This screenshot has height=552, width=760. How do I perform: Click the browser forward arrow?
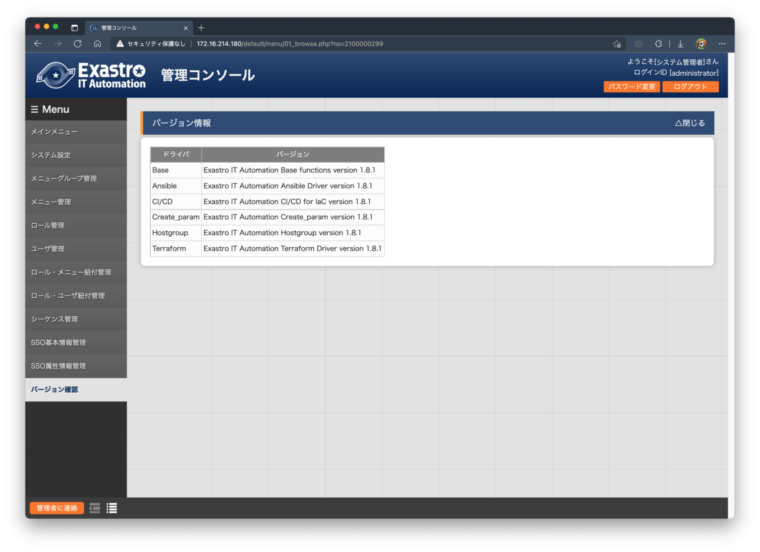[x=58, y=44]
